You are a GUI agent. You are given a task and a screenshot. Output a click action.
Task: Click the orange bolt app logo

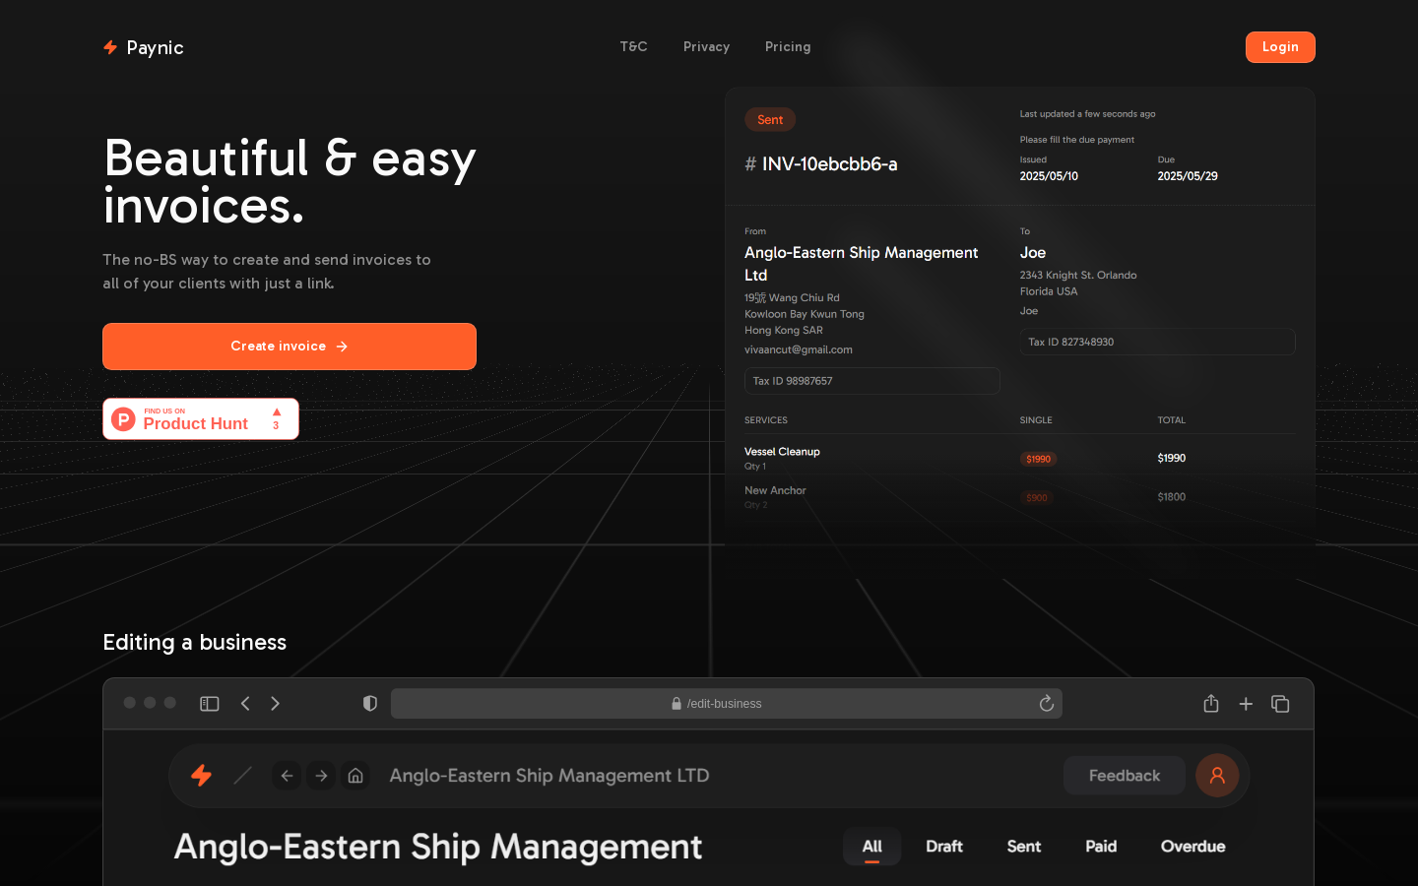coord(202,776)
